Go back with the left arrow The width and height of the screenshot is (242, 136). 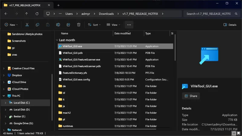click(x=6, y=14)
